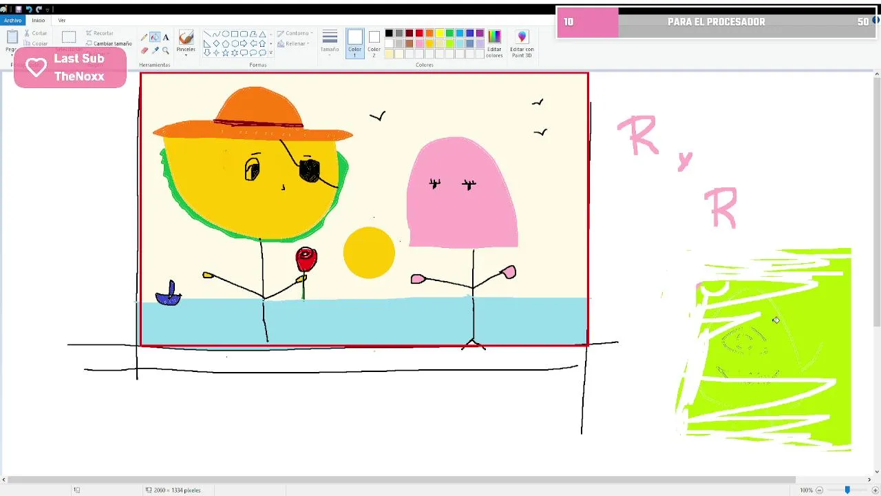Screen dimensions: 881x496
Task: Choose the curve shape
Action: tap(216, 34)
